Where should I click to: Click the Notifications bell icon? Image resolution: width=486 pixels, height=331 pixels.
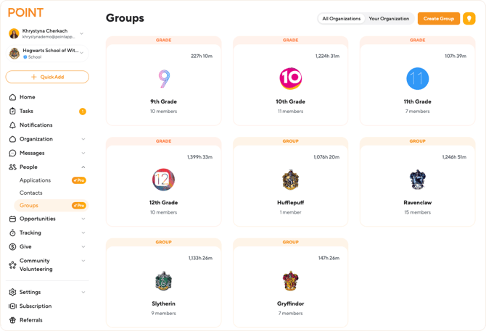12,125
